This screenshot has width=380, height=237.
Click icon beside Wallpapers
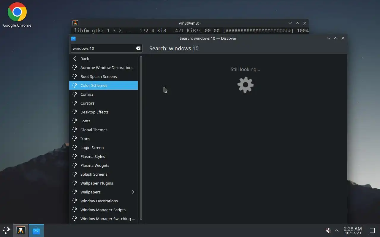(75, 192)
